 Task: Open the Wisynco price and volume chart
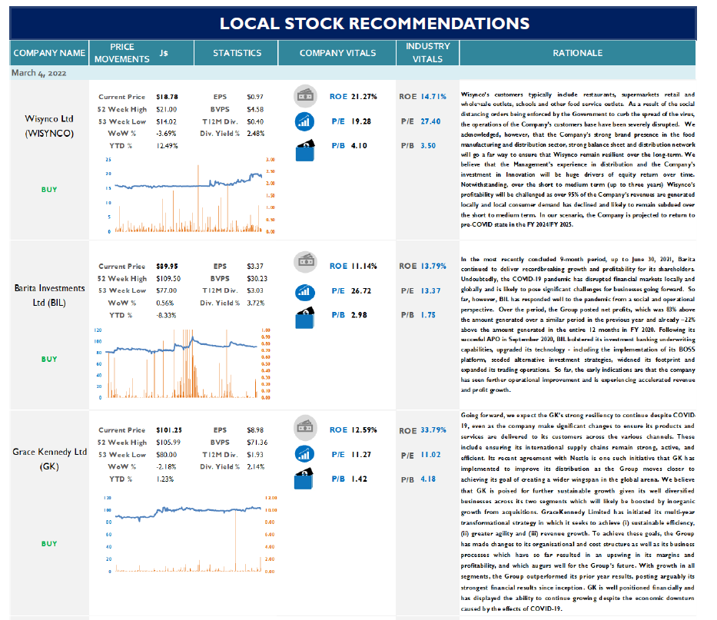[x=189, y=196]
